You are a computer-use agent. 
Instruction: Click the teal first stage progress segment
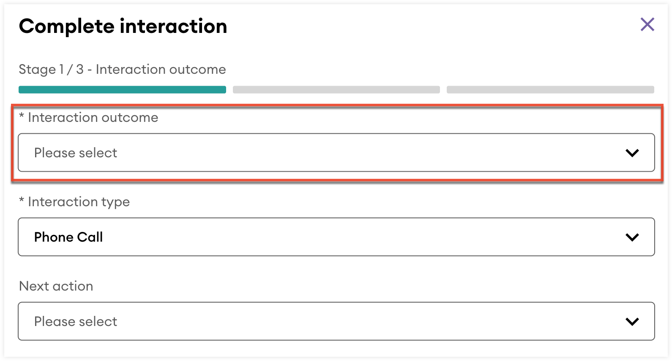pos(122,89)
